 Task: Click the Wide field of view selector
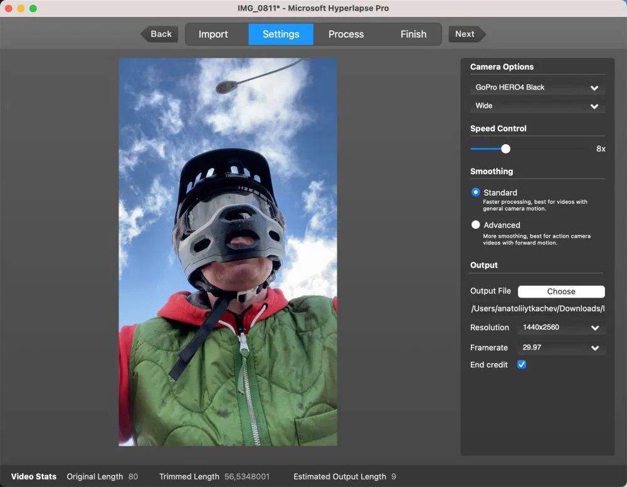point(537,106)
